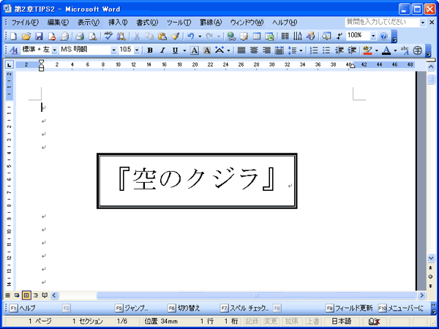Image resolution: width=439 pixels, height=329 pixels.
Task: Open Word help with the question mark icon
Action: 383,36
